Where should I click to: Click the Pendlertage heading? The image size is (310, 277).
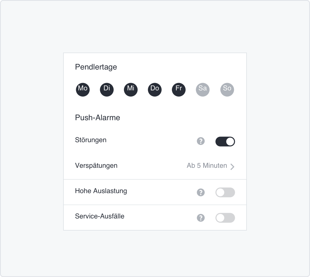(96, 67)
